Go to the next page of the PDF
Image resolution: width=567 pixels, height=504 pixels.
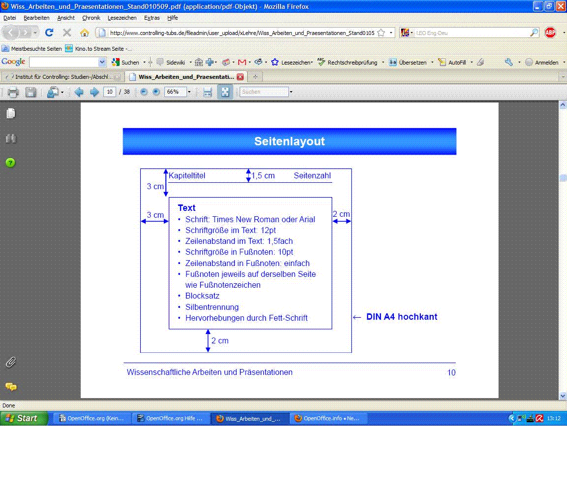[x=94, y=92]
